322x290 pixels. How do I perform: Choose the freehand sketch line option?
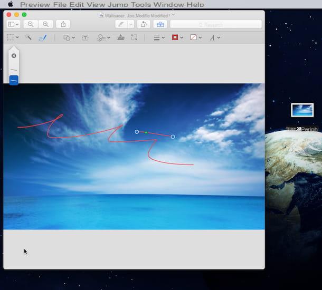click(x=14, y=70)
